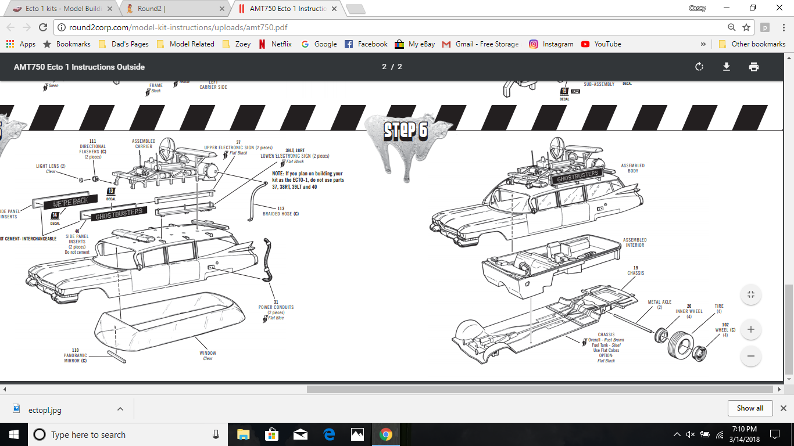Show hidden bookmarks with the overflow chevron
The image size is (794, 446).
click(703, 44)
